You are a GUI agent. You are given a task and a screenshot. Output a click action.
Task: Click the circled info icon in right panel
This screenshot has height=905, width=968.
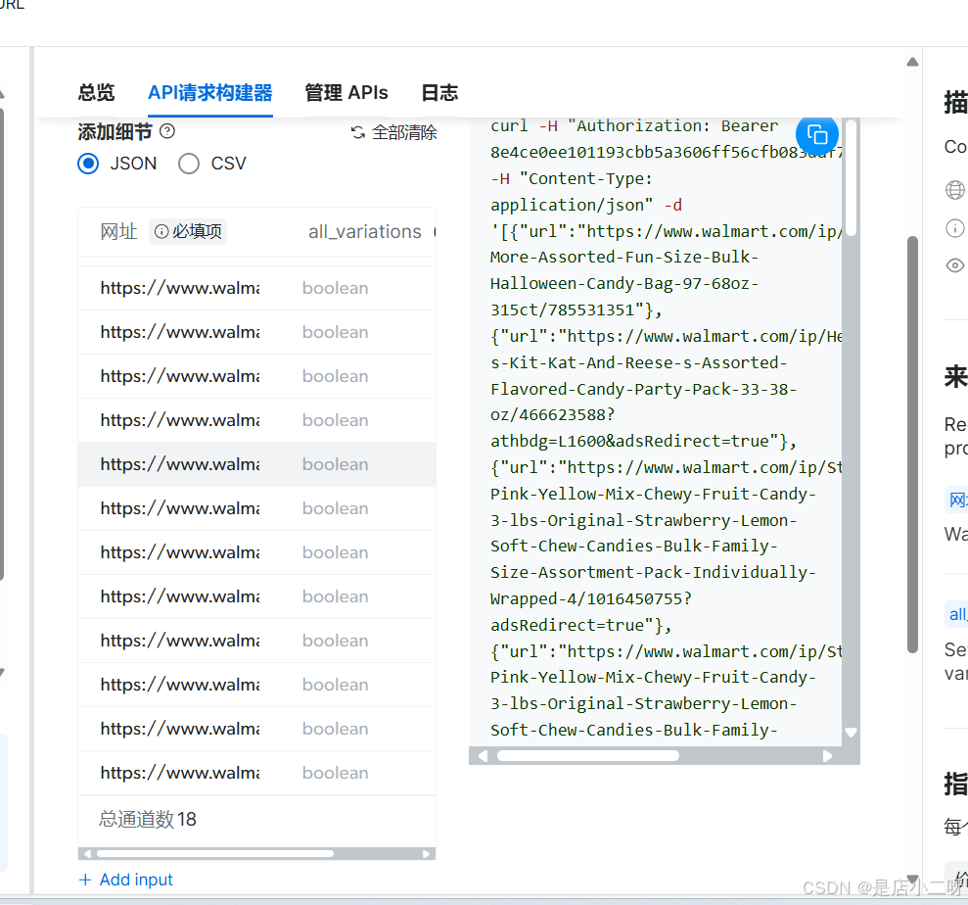tap(954, 228)
